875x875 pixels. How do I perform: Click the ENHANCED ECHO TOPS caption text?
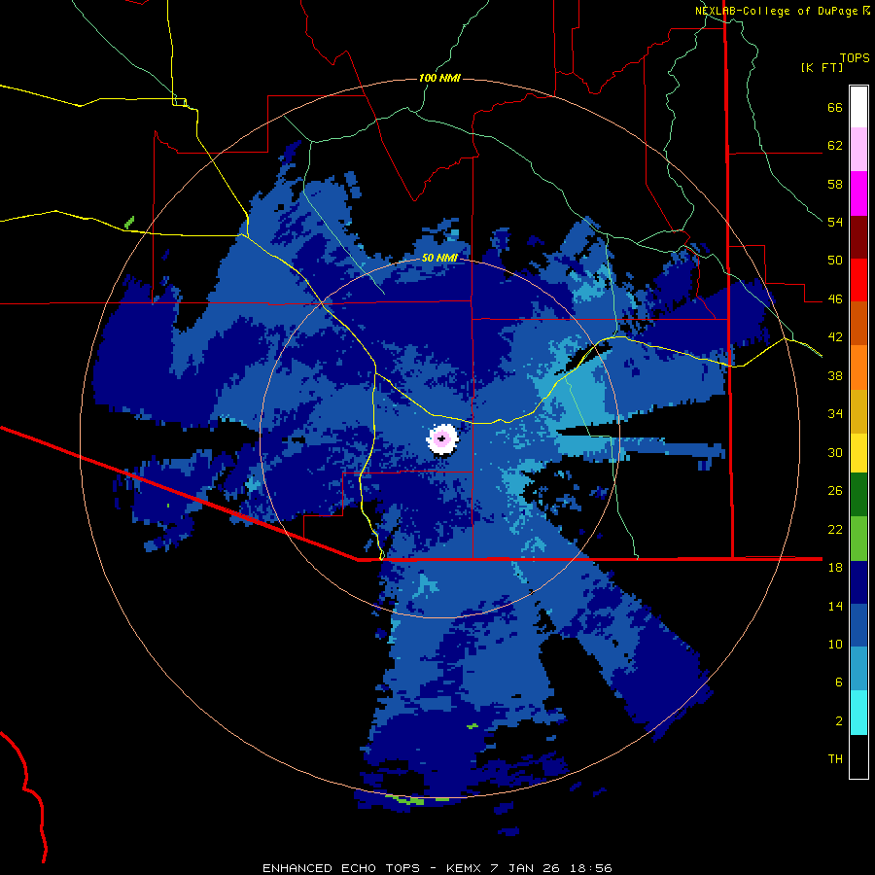pyautogui.click(x=341, y=868)
